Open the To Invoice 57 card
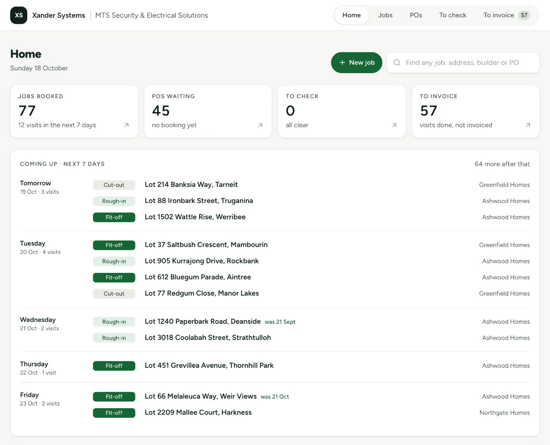This screenshot has width=550, height=445. click(x=475, y=111)
